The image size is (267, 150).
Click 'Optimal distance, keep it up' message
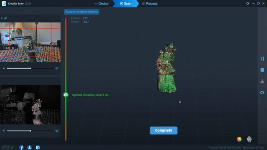[90, 95]
